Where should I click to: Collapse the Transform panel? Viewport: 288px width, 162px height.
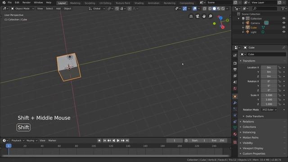(249, 61)
